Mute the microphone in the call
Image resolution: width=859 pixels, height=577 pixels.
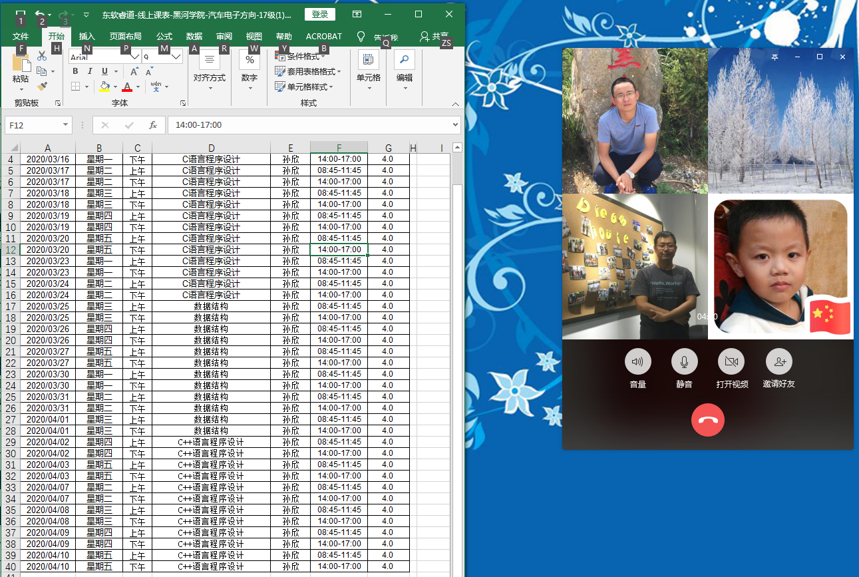[x=684, y=362]
